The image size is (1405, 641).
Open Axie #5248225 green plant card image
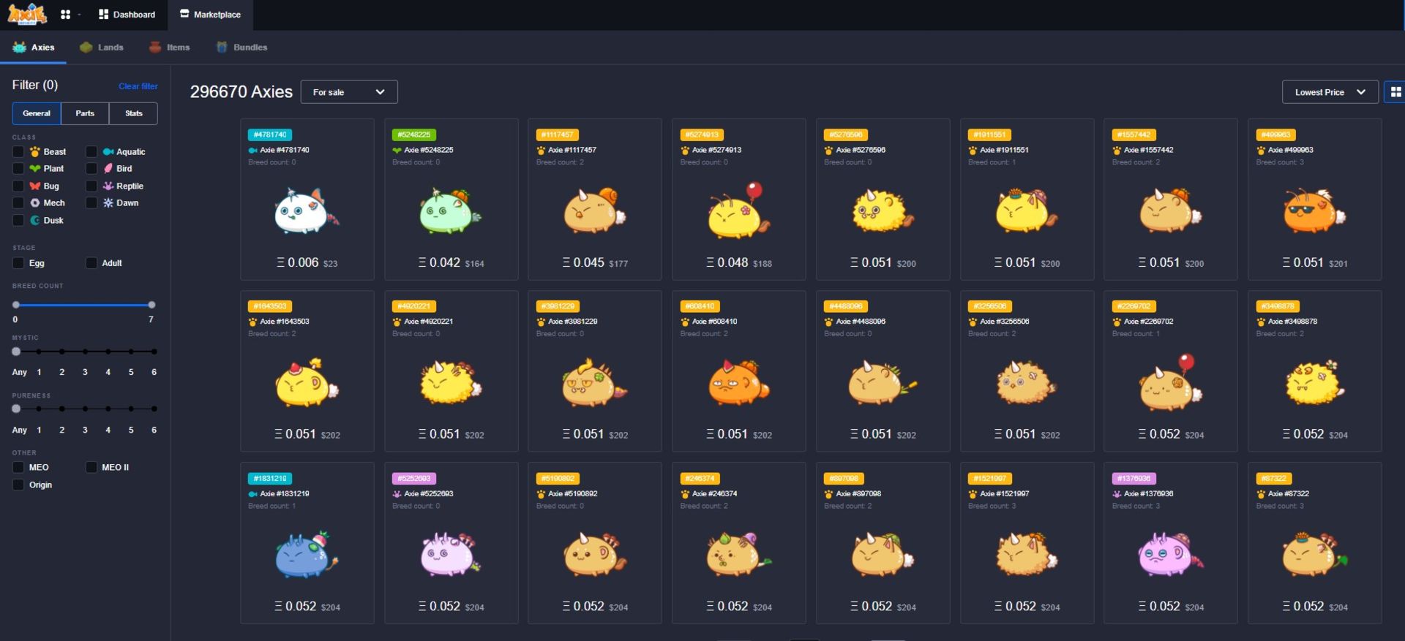[x=451, y=211]
